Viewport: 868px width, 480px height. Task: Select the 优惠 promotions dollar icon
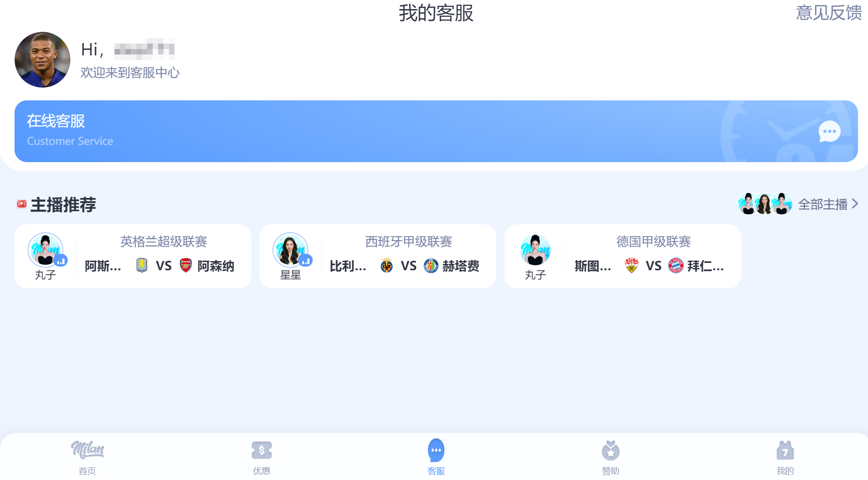[261, 450]
